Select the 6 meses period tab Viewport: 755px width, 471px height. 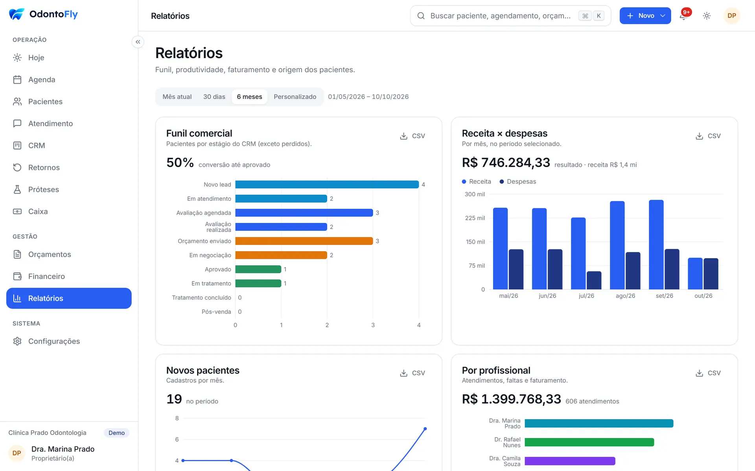[x=249, y=97]
